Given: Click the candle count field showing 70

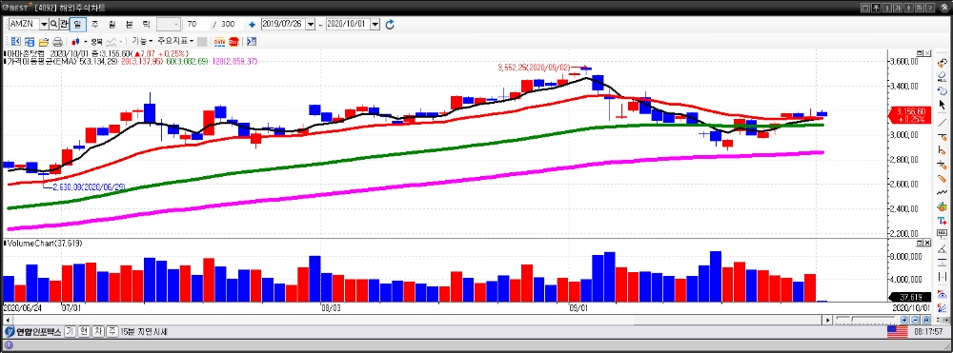Looking at the screenshot, I should (x=197, y=24).
